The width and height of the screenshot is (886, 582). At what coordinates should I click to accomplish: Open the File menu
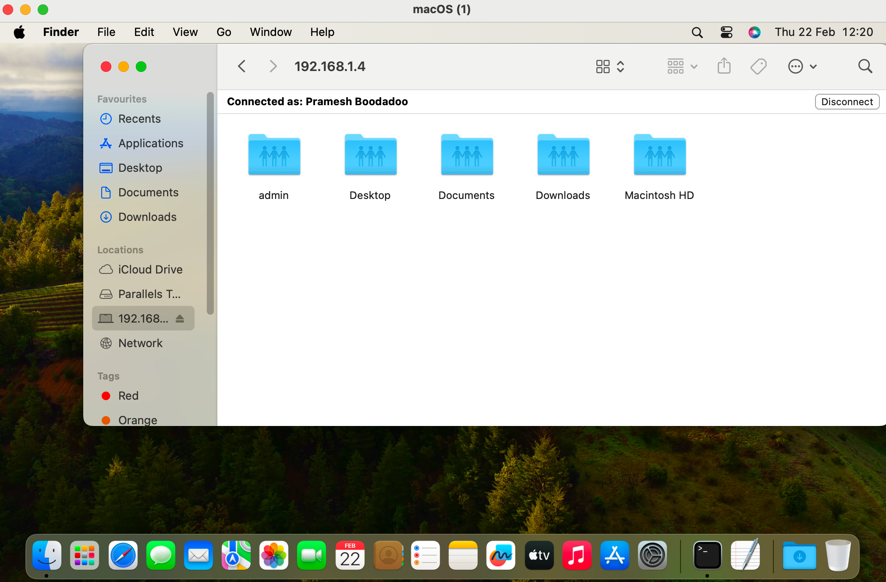[106, 32]
